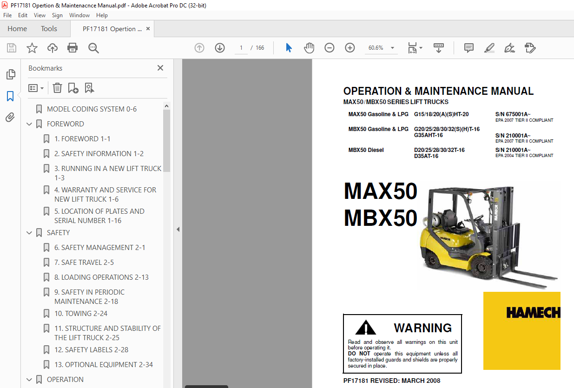Jump to bookmark 1. FOREWORD 1-1
Viewport: 574px width, 388px height.
click(x=82, y=139)
